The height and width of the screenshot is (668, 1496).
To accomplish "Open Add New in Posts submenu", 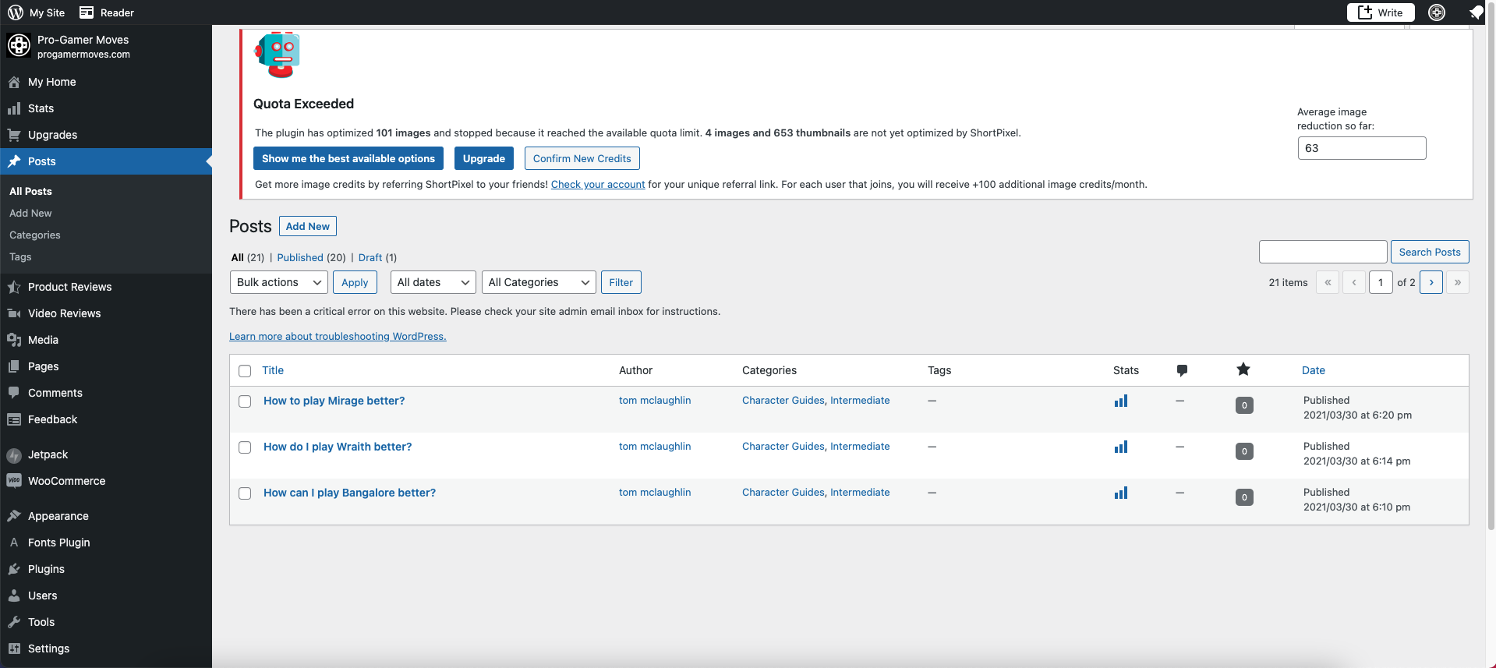I will (x=30, y=213).
